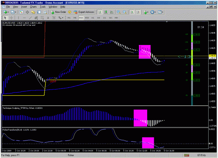The height and width of the screenshot is (158, 218).
Task: Expand the Profiles dropdown arrow
Action: (15, 12)
